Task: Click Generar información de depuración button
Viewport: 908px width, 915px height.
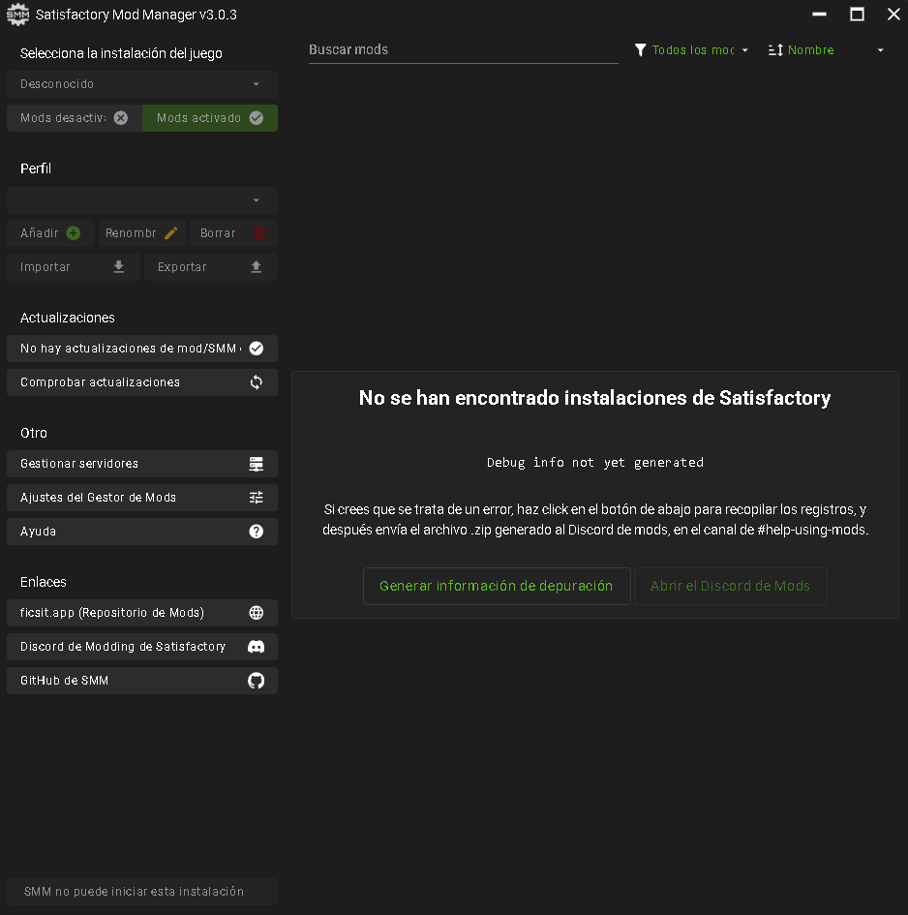Action: point(497,586)
